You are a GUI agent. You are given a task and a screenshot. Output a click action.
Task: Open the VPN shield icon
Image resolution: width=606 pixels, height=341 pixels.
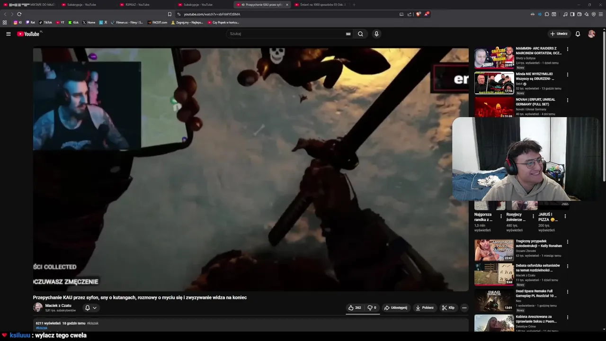594,14
